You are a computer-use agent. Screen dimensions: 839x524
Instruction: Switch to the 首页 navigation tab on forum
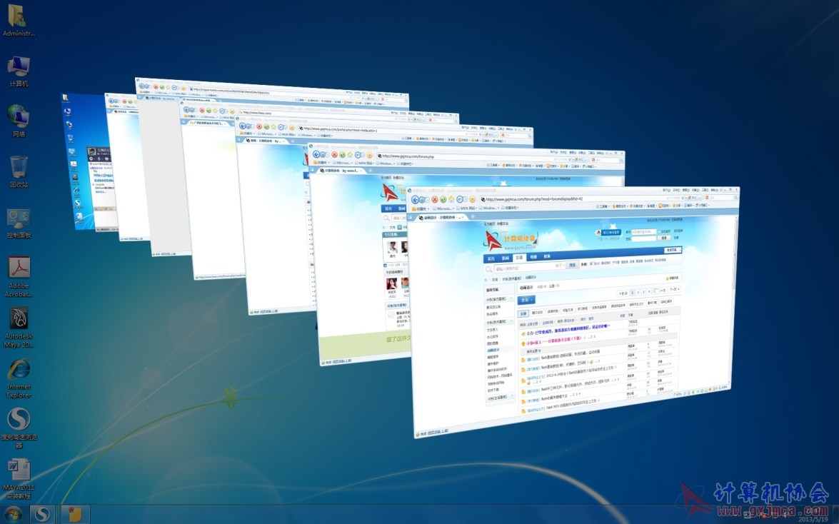tap(491, 258)
